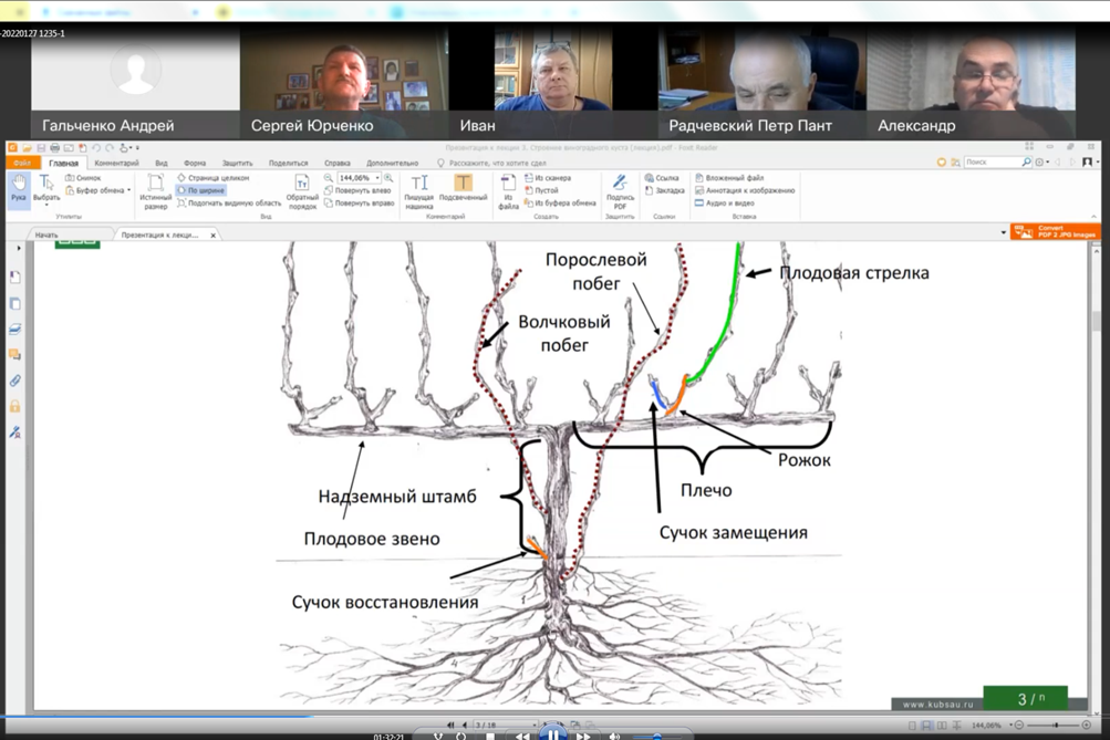
Task: Click Аннотация к изображению
Action: [x=744, y=190]
